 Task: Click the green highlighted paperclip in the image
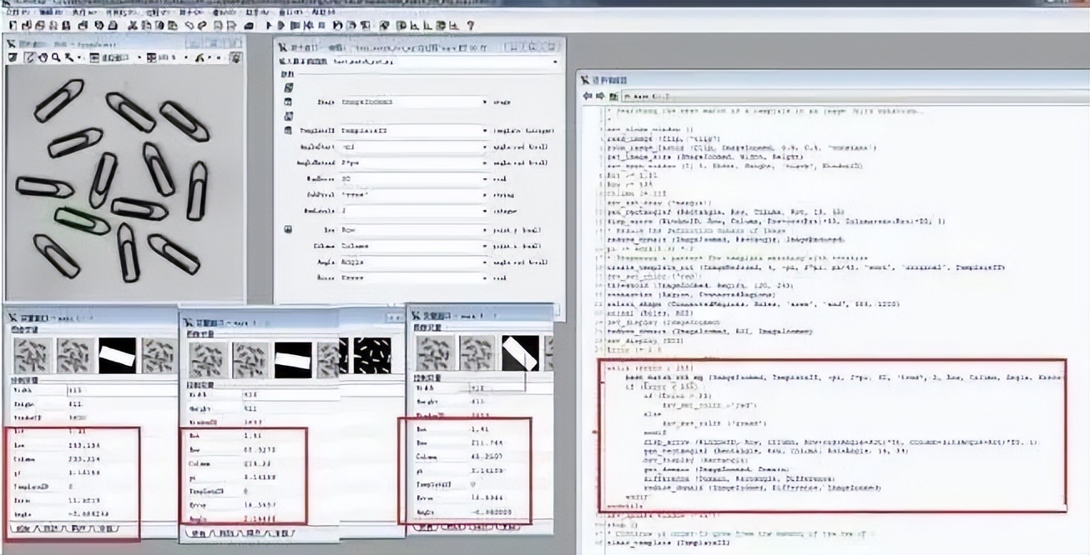(x=82, y=220)
